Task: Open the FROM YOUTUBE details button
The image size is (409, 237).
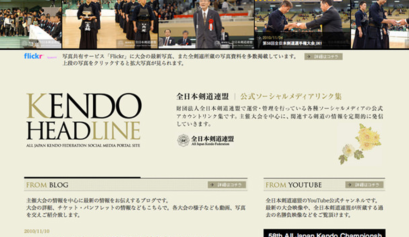Action: point(364,184)
